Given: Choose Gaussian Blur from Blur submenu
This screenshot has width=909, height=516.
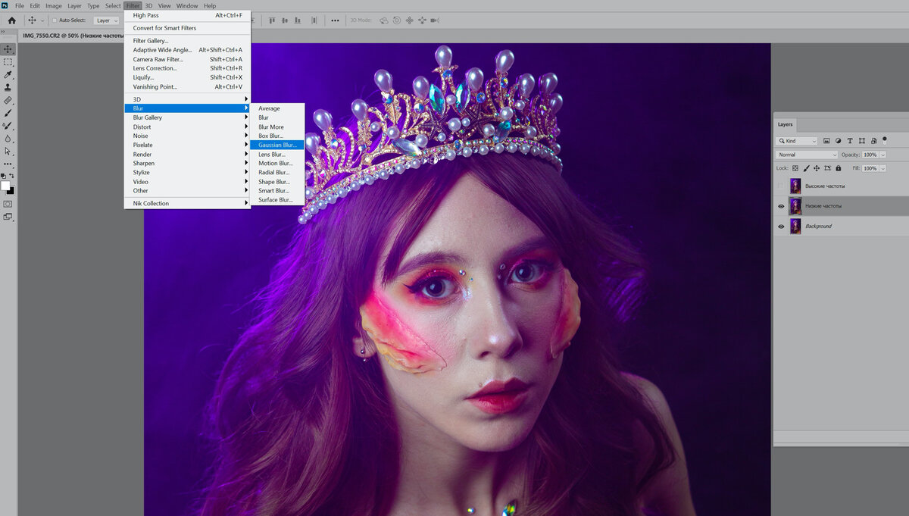Looking at the screenshot, I should coord(276,145).
